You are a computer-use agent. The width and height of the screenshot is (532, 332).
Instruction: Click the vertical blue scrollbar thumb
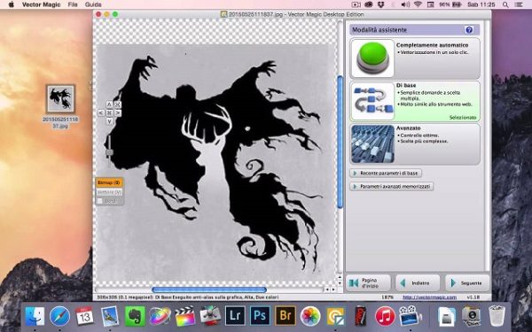tap(340, 142)
